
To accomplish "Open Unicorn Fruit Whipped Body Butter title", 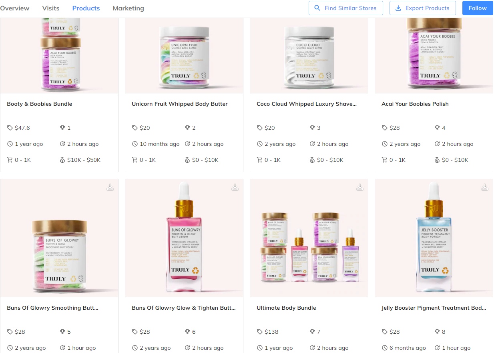I will click(x=180, y=104).
